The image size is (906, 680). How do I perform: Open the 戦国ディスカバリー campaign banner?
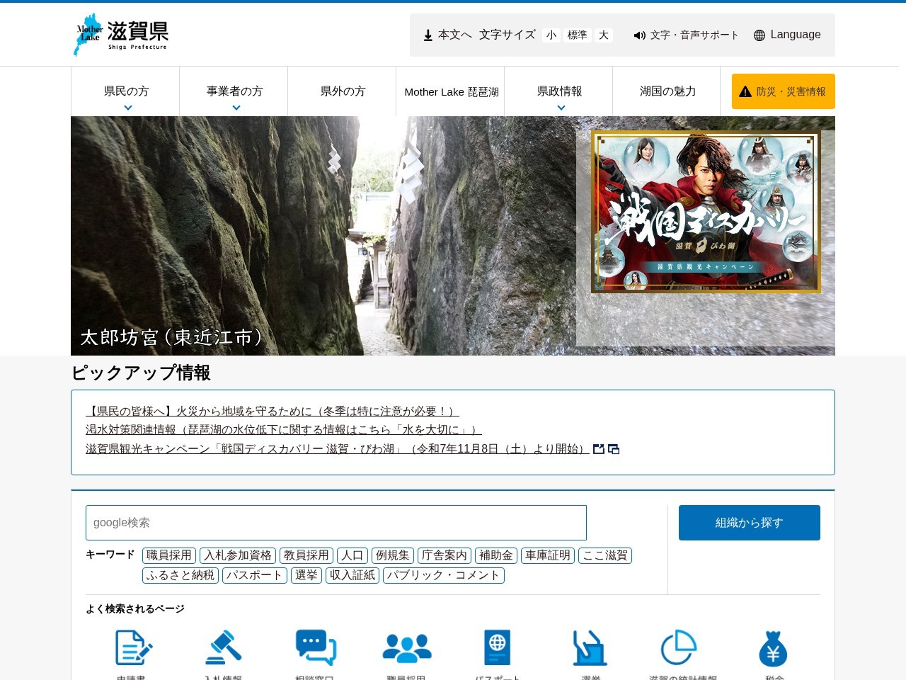[706, 212]
